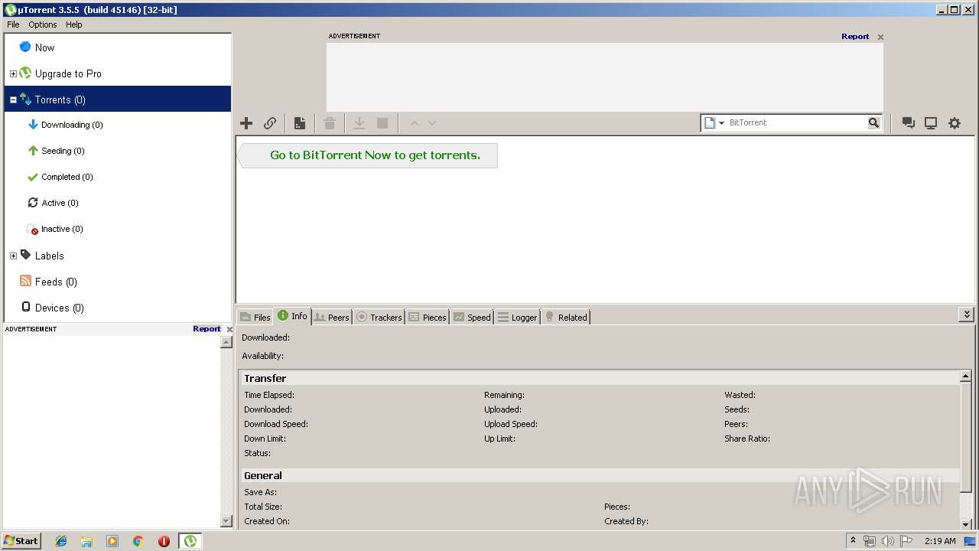Click sidebar ad scrollbar up arrow
Screen dimensions: 979x551
226,342
